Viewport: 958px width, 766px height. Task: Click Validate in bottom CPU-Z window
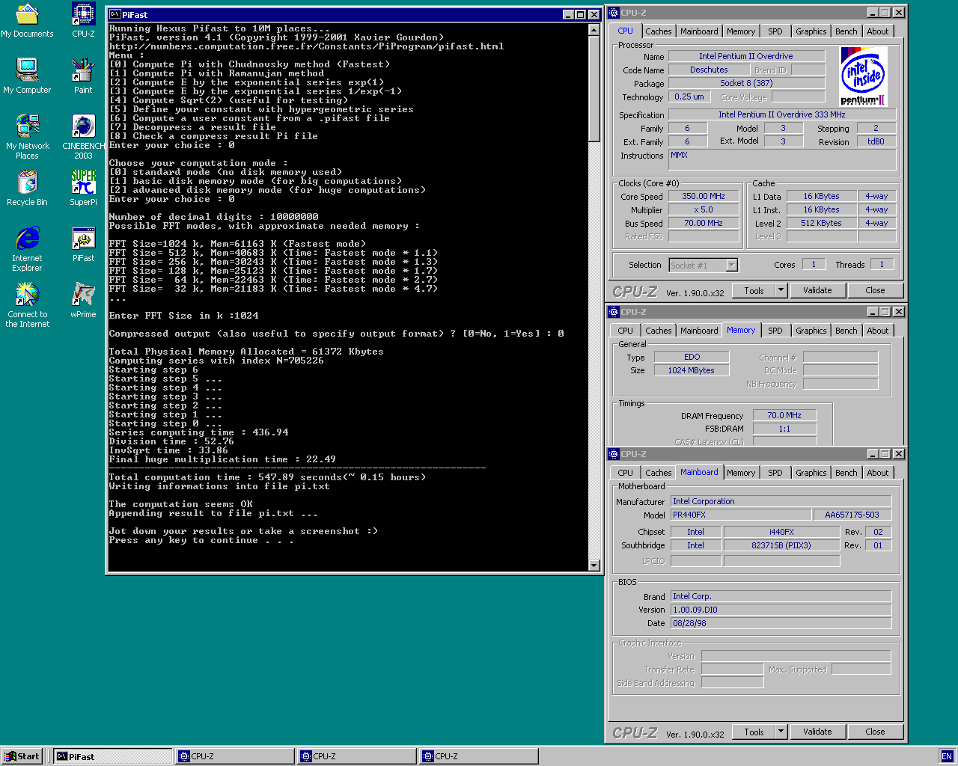pyautogui.click(x=817, y=732)
